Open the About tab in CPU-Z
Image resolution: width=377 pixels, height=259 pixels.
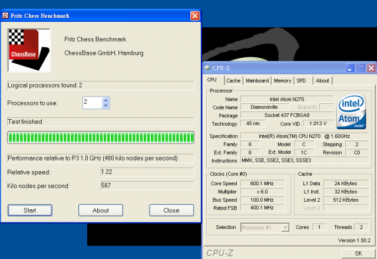tap(322, 81)
